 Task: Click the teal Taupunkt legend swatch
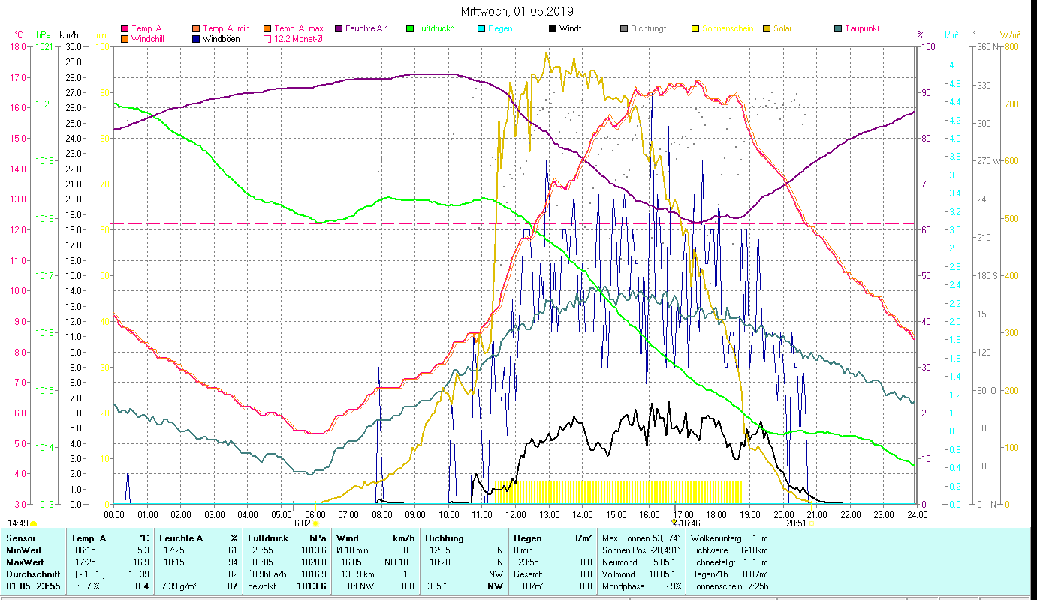[x=837, y=29]
